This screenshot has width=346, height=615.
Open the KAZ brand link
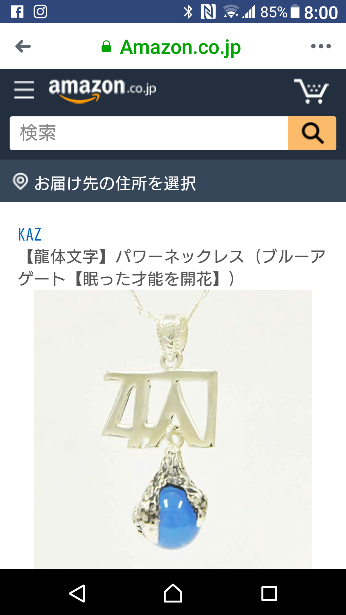[30, 234]
